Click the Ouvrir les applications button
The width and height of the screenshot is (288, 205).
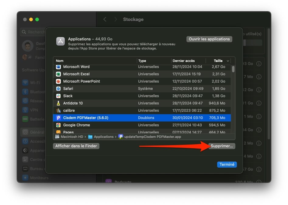click(x=209, y=39)
